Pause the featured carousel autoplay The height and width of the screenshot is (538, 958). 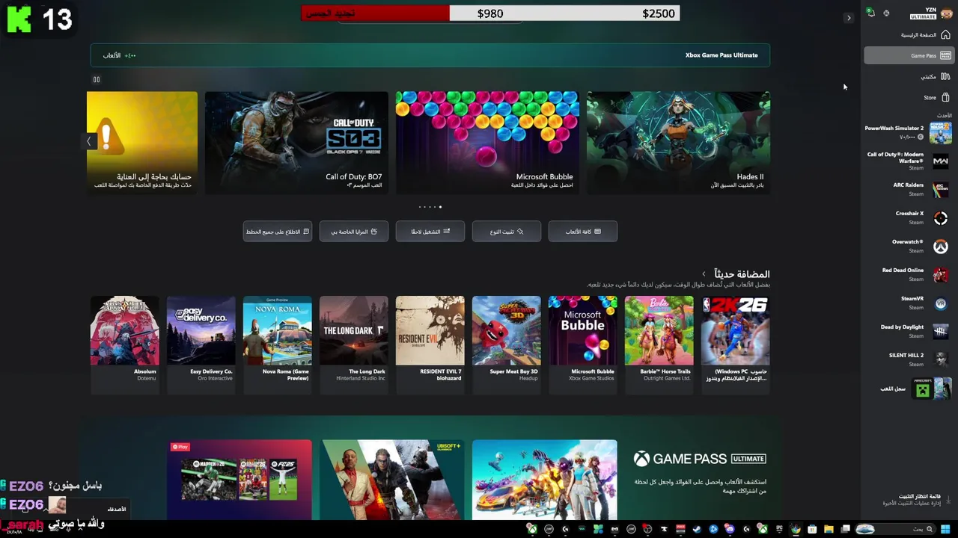(x=96, y=79)
